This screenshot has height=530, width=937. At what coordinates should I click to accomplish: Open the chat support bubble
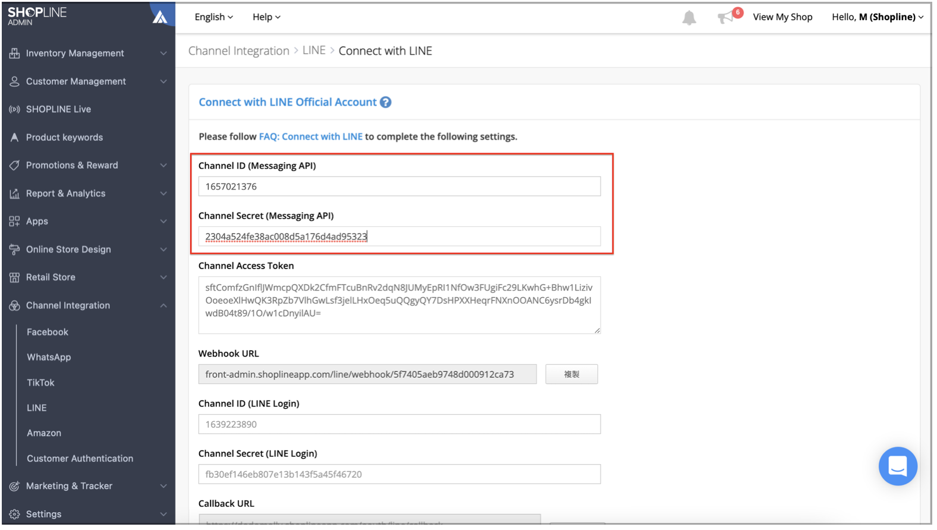(898, 466)
